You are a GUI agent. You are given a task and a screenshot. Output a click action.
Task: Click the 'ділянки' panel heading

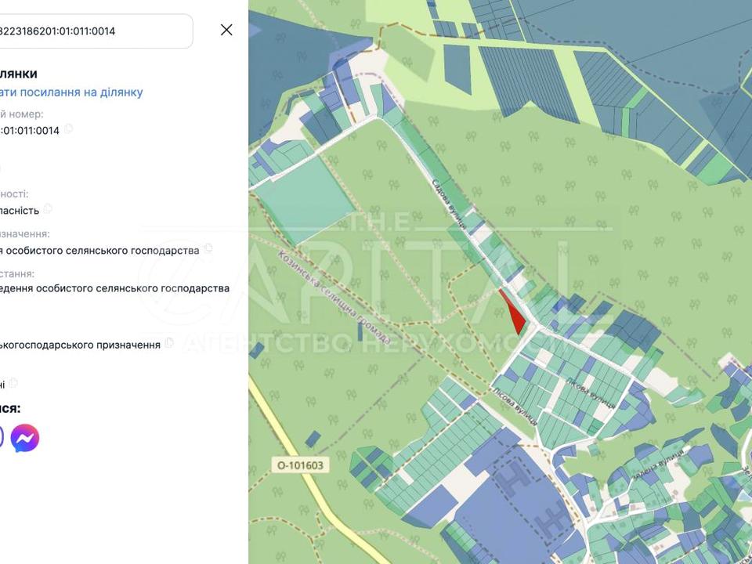[19, 74]
